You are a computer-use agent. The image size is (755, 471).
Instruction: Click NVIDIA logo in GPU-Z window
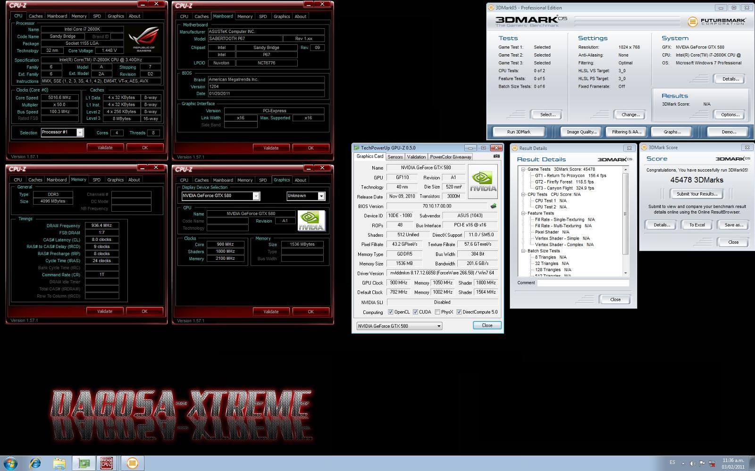coord(483,181)
